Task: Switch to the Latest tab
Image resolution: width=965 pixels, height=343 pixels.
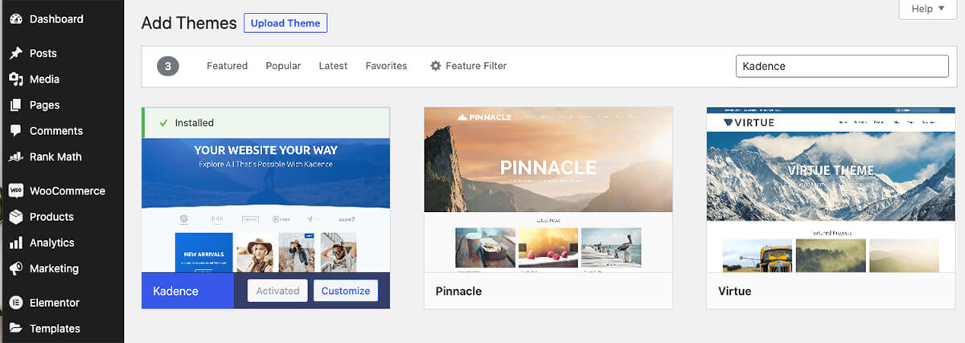Action: (x=333, y=66)
